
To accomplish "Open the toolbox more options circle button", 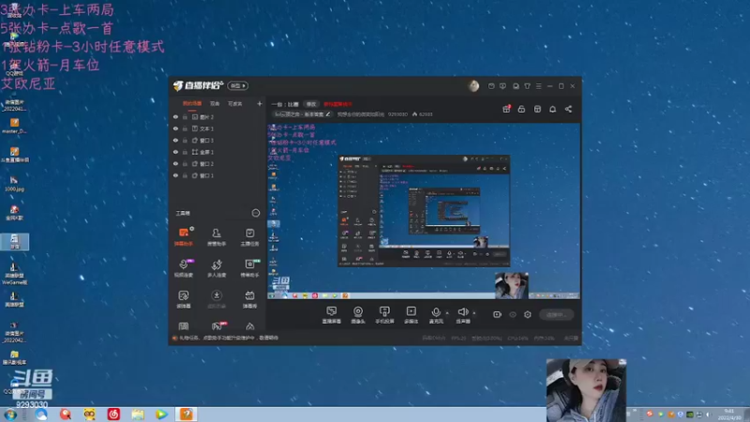I will coord(256,213).
